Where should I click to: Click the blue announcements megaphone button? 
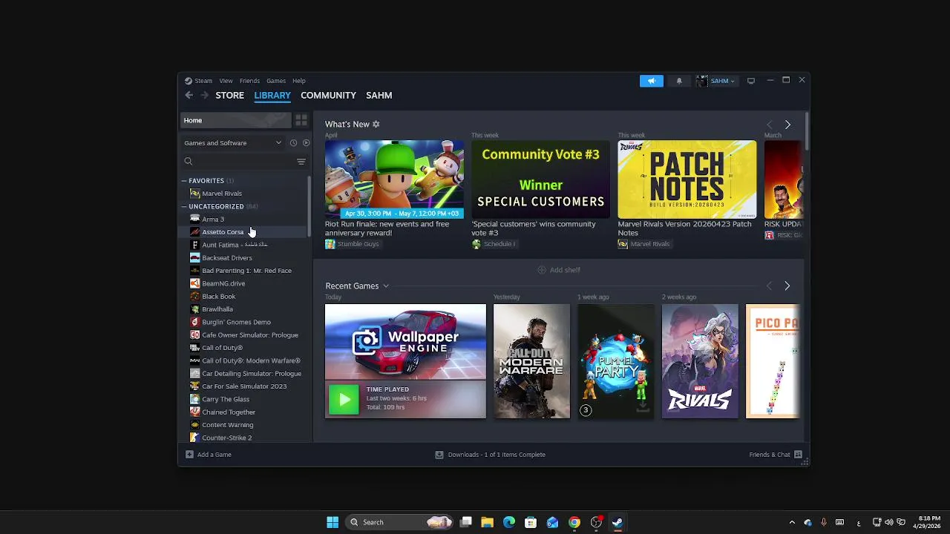point(651,81)
